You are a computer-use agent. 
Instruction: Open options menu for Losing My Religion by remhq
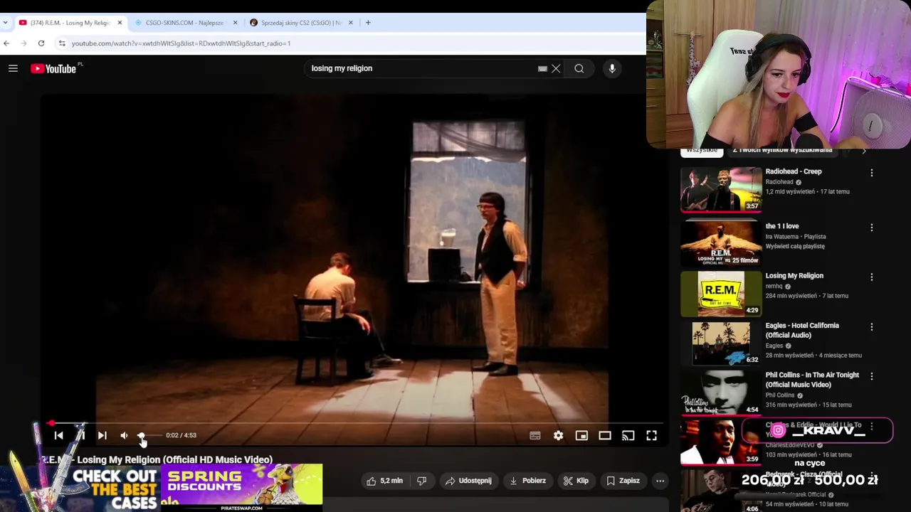click(871, 277)
